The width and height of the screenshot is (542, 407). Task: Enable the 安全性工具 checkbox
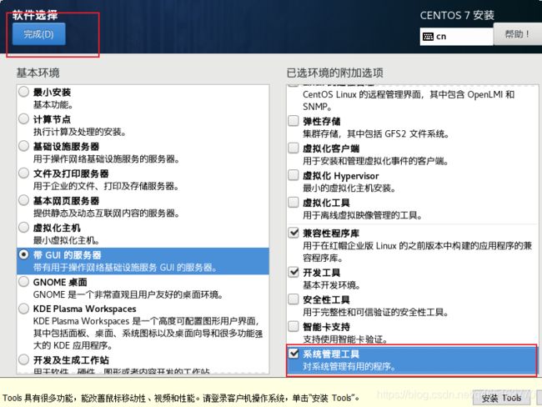tap(294, 299)
